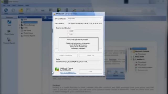Click Phonebook under Microsoft Outlook
The image size is (168, 94).
(x=142, y=54)
